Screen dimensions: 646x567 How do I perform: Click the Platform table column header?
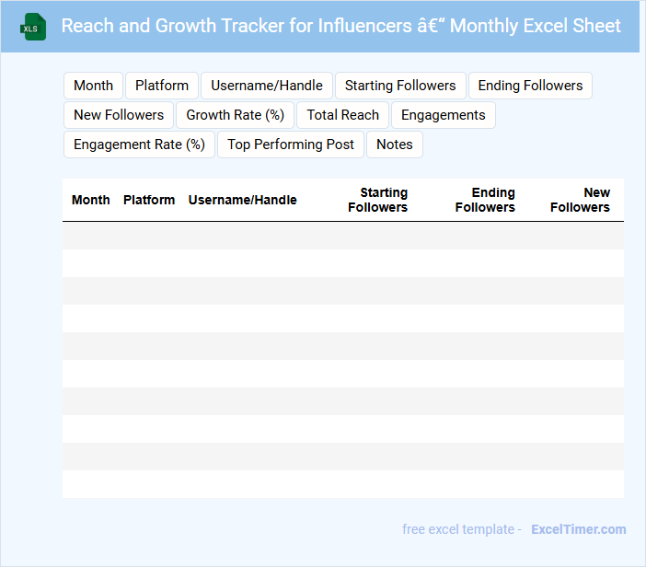point(149,200)
